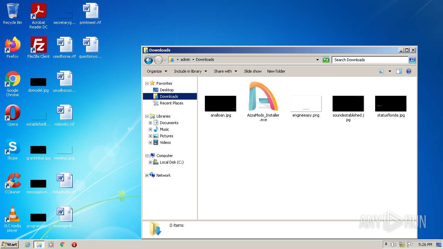Select videosby.rtf document icon

pos(64,116)
